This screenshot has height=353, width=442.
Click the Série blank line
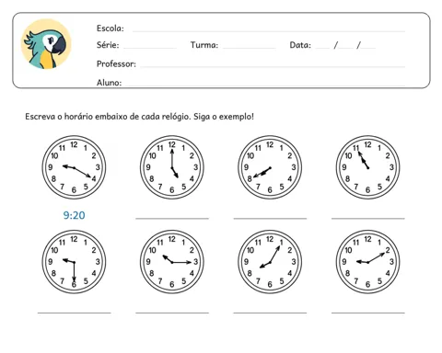coord(150,48)
